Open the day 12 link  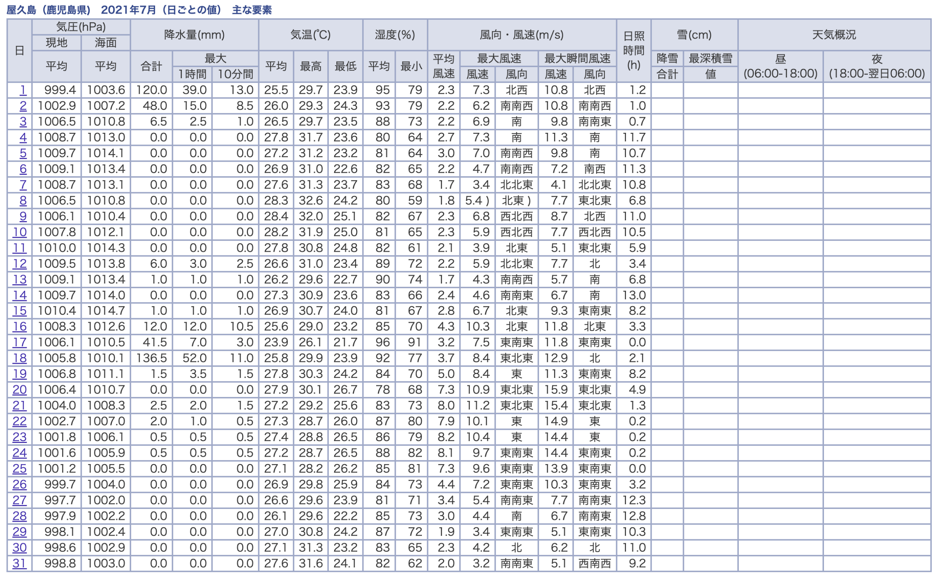(19, 263)
